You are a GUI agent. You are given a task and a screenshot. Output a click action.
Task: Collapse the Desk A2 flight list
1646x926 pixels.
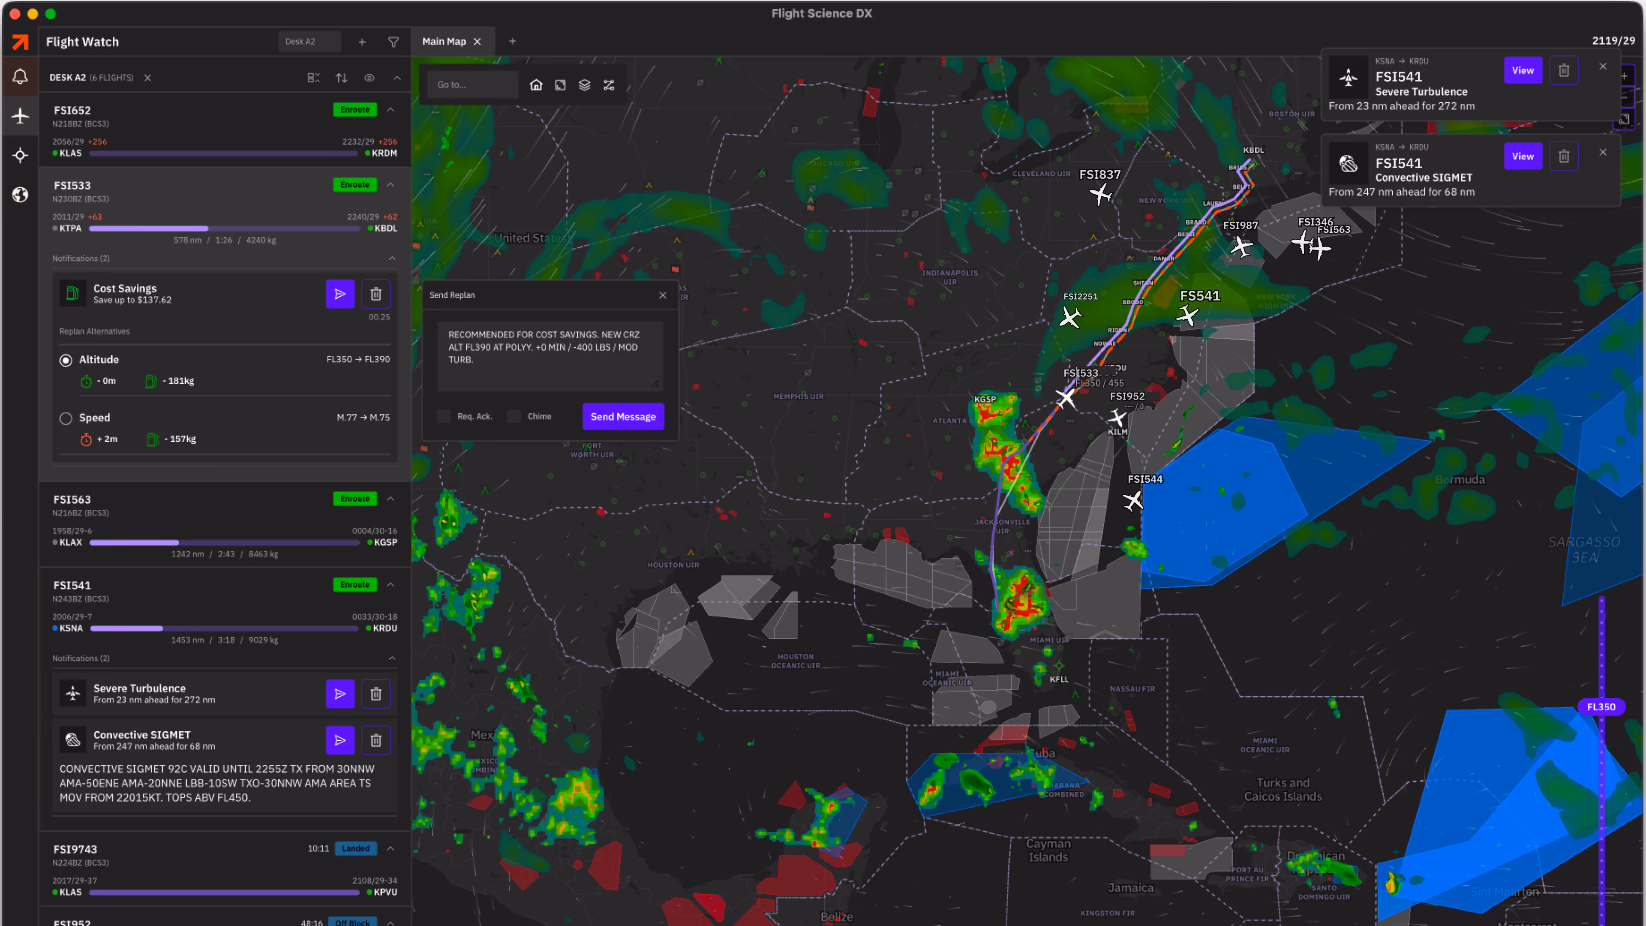point(397,78)
